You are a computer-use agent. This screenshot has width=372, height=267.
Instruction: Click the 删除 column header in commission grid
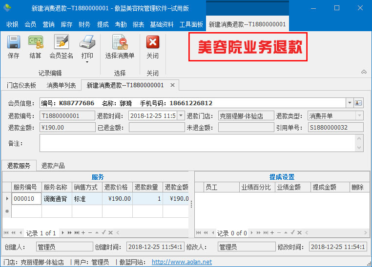coord(357,187)
